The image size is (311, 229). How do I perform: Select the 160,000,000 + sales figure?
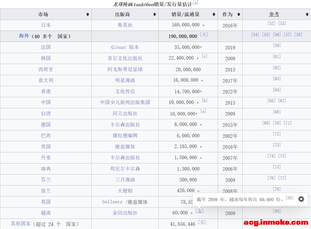188,25
